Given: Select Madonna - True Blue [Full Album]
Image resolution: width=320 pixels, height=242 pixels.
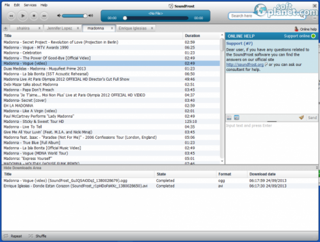Looking at the screenshot, I should (x=111, y=143).
